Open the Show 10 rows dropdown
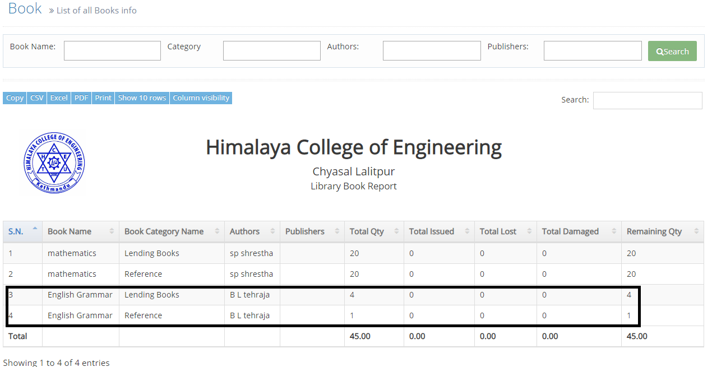Image resolution: width=712 pixels, height=367 pixels. point(142,98)
